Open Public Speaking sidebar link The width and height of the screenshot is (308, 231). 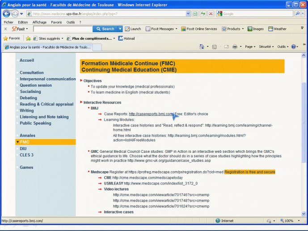35,123
